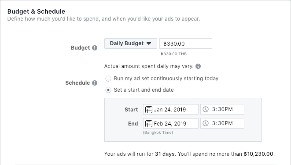Click the End date field Feb 24, 2019
Viewport: 291px width, 165px height.
pos(171,123)
